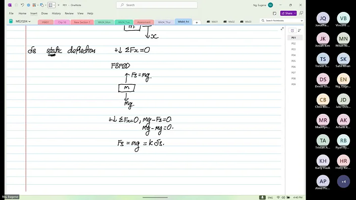Open the 4:40 PM clock

pos(298,198)
